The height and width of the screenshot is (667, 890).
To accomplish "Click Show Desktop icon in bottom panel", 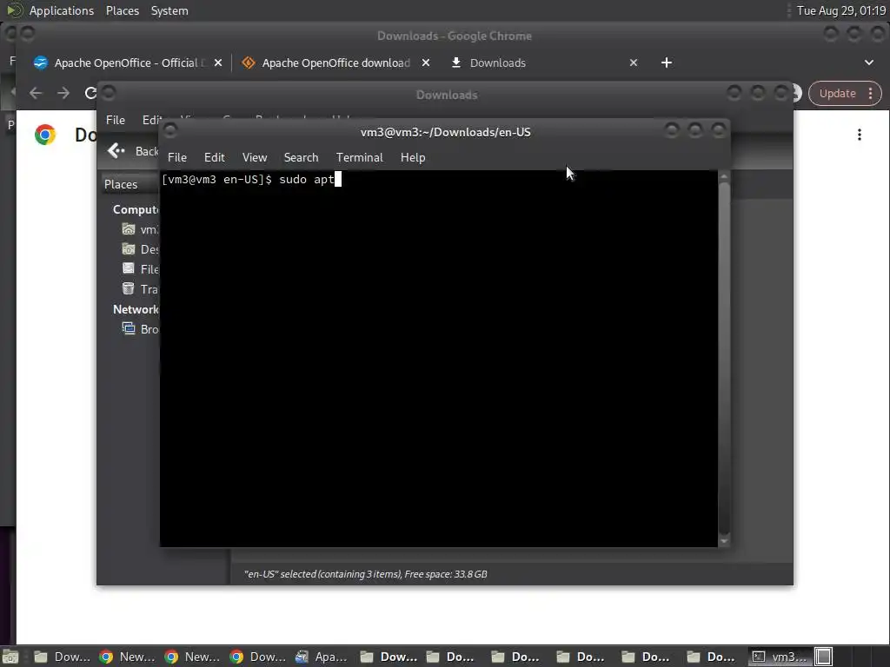I will [x=10, y=657].
